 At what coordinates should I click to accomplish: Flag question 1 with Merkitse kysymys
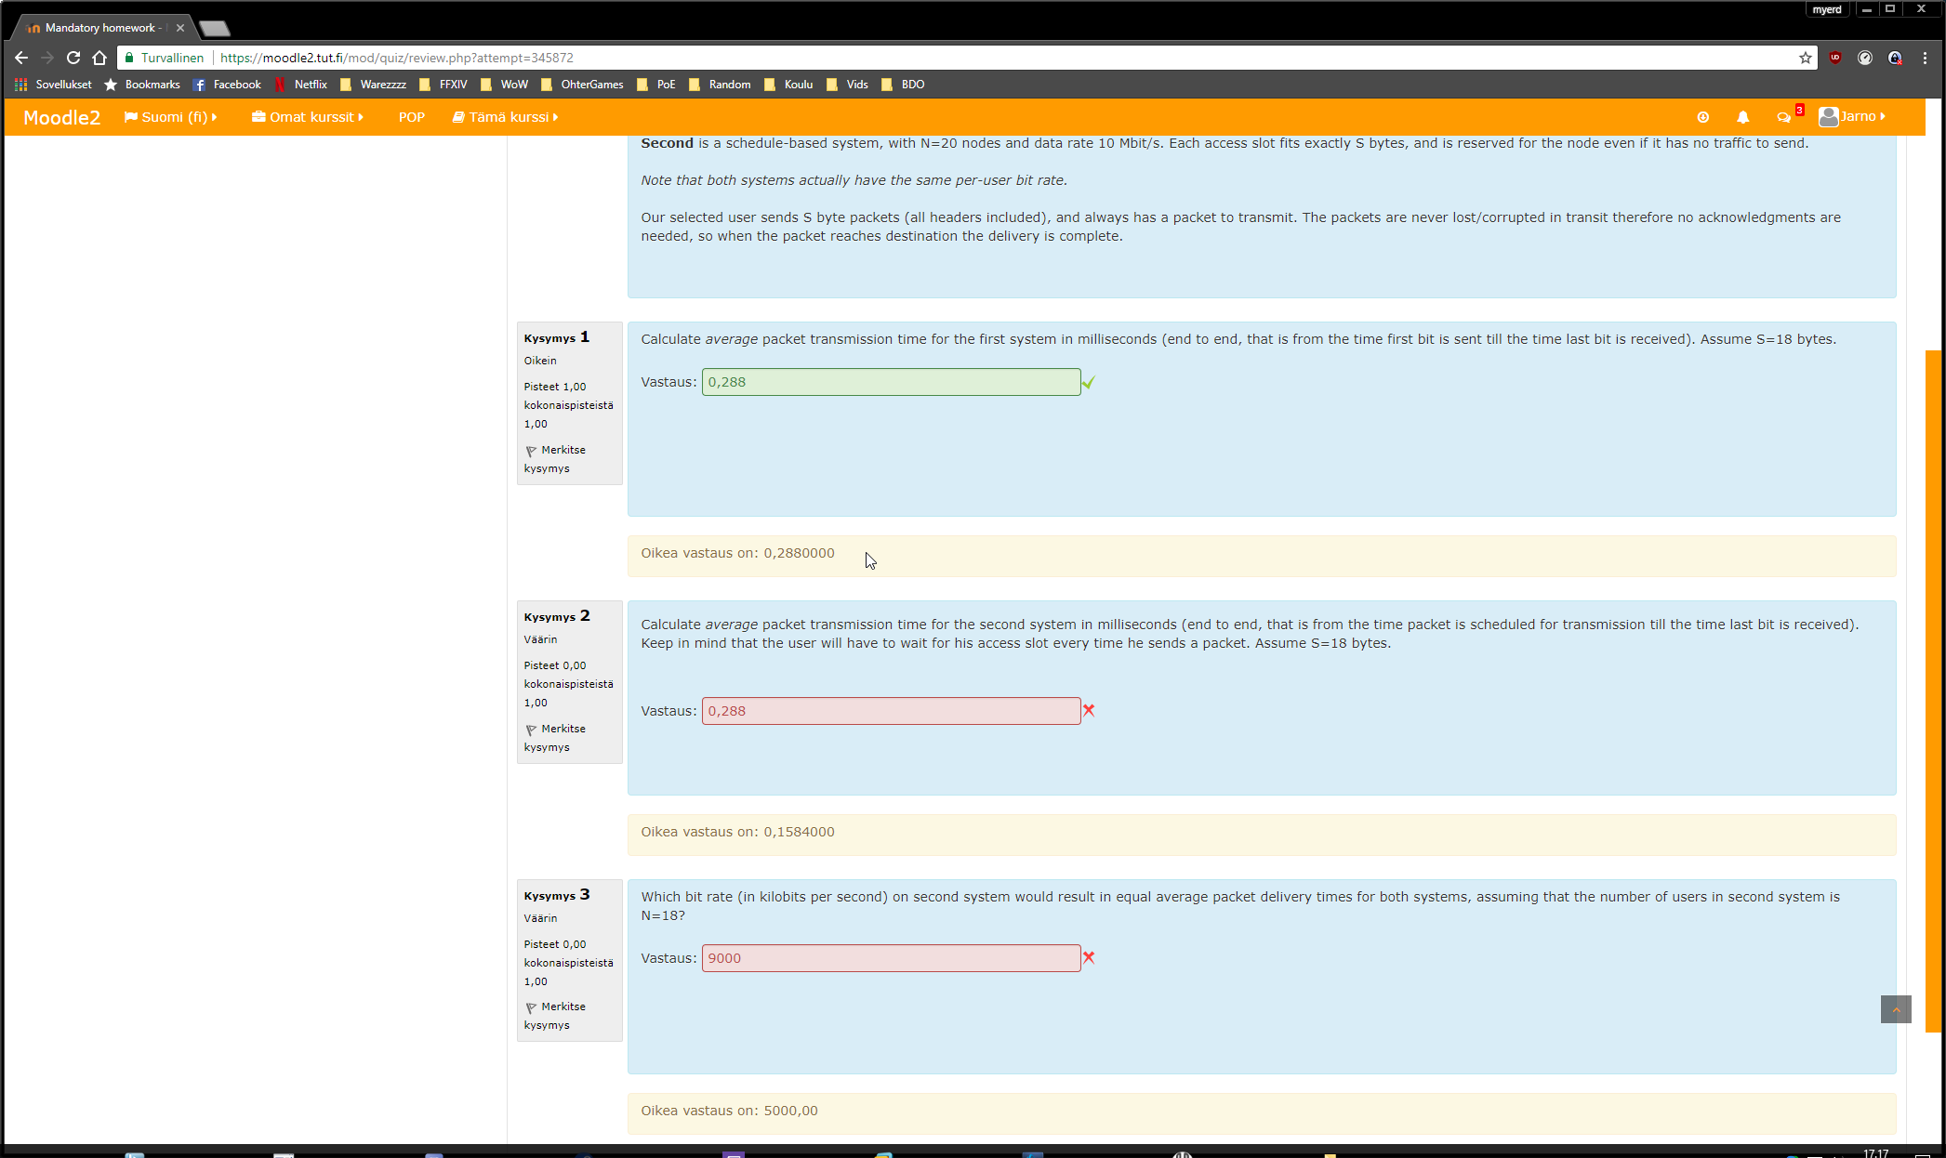click(556, 459)
